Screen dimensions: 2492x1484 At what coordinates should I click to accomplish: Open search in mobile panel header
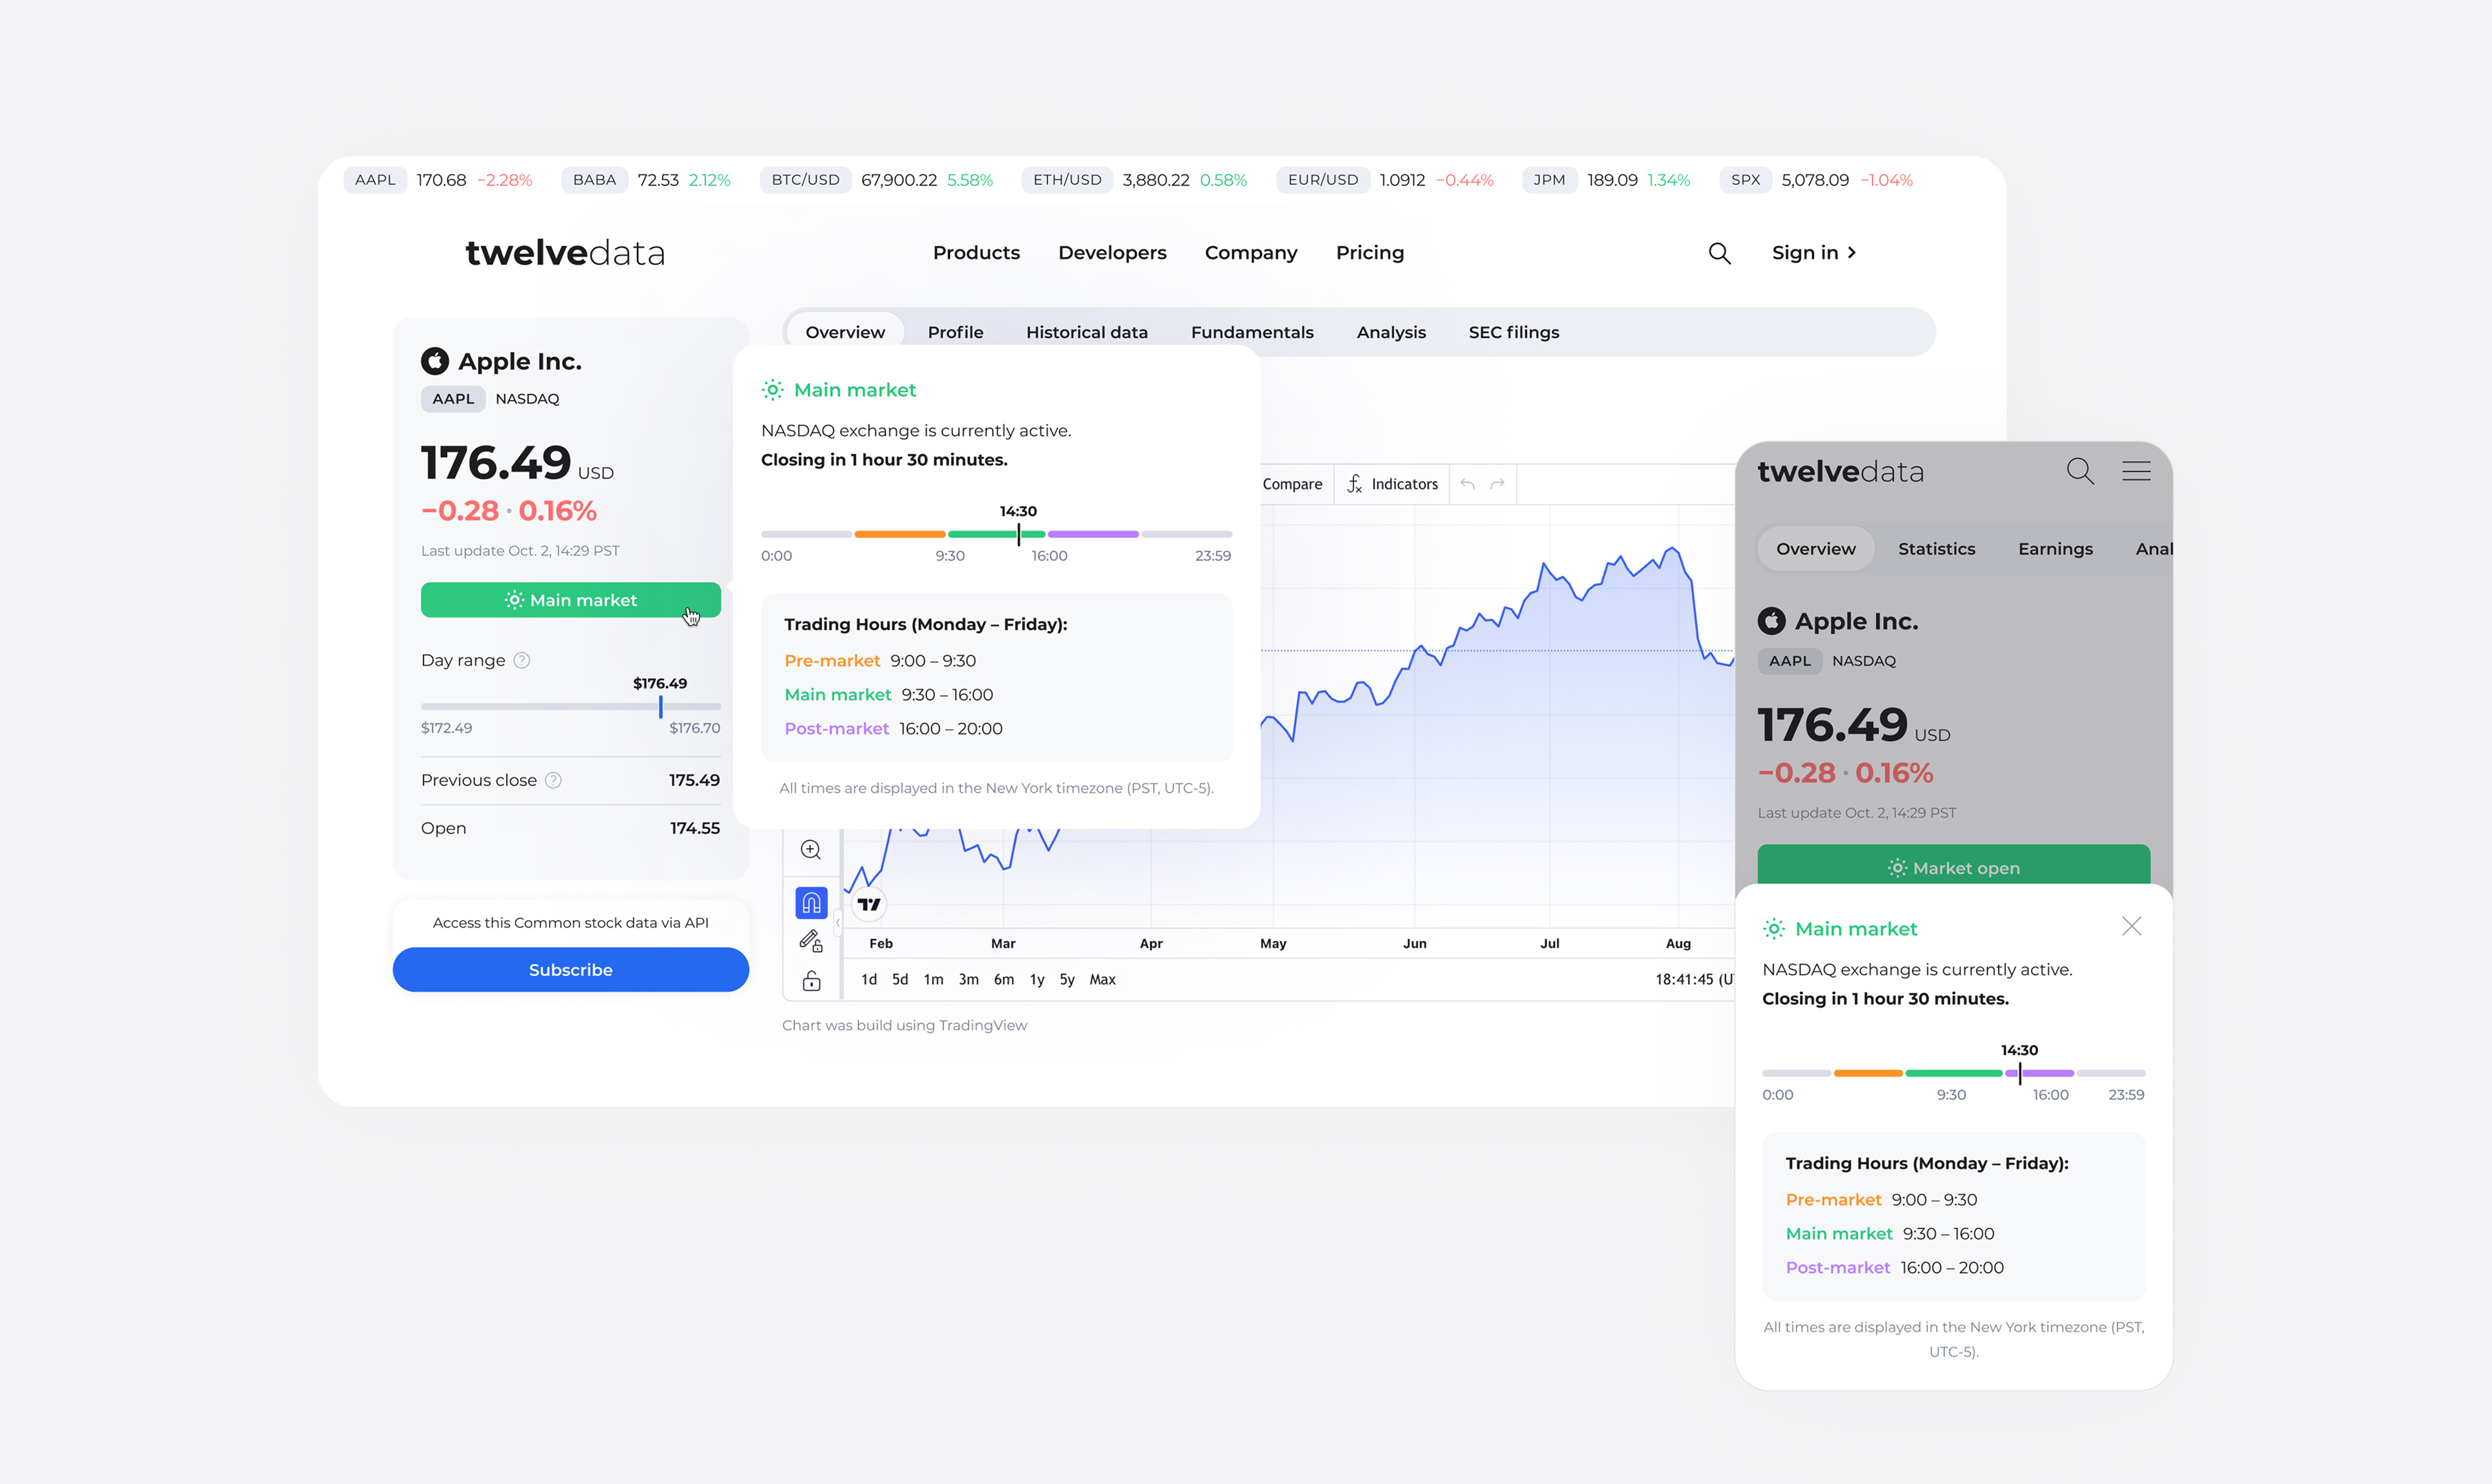[x=2080, y=471]
